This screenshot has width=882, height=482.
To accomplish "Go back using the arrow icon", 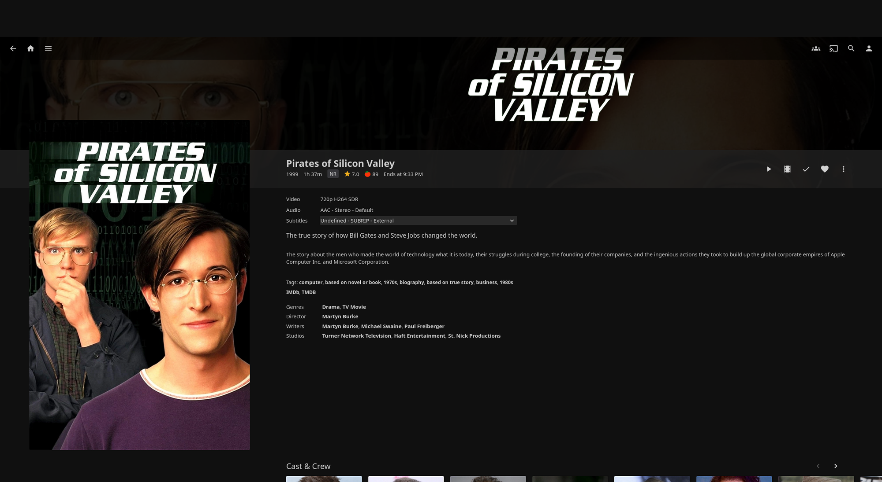I will pyautogui.click(x=13, y=48).
